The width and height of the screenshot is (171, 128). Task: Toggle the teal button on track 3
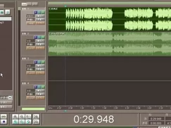click(39, 62)
